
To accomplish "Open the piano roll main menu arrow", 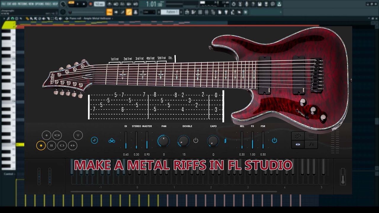I will tap(4, 18).
